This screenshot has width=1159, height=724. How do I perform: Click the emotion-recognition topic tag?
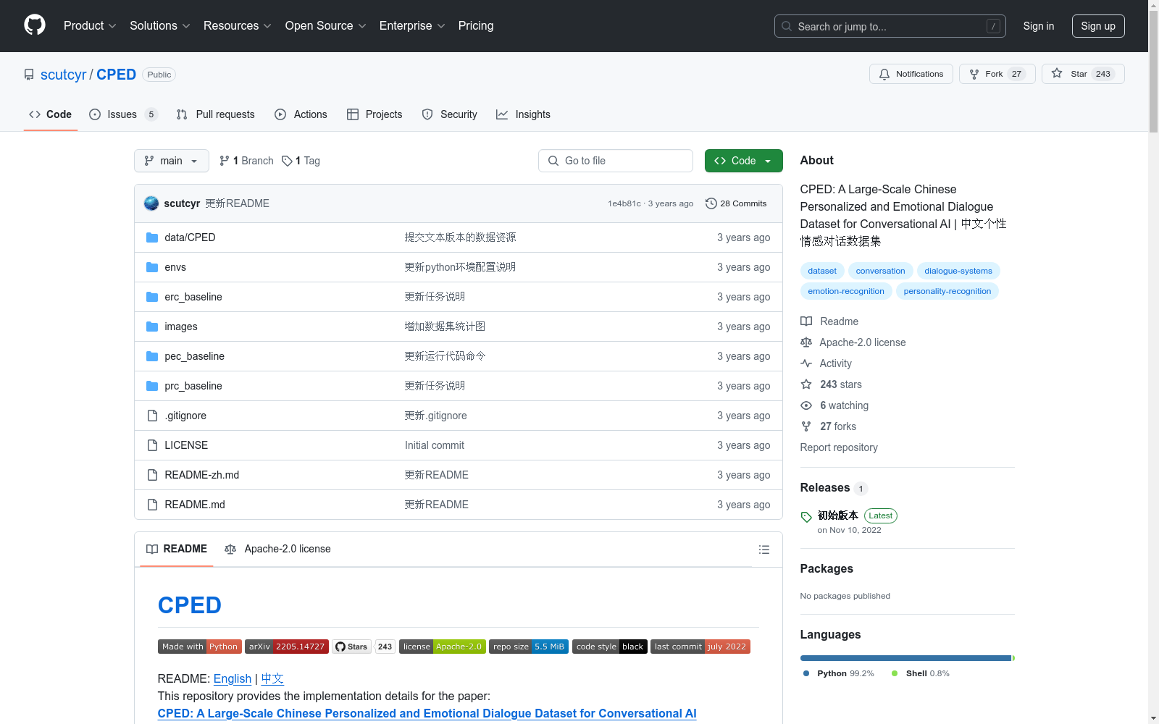pyautogui.click(x=846, y=291)
